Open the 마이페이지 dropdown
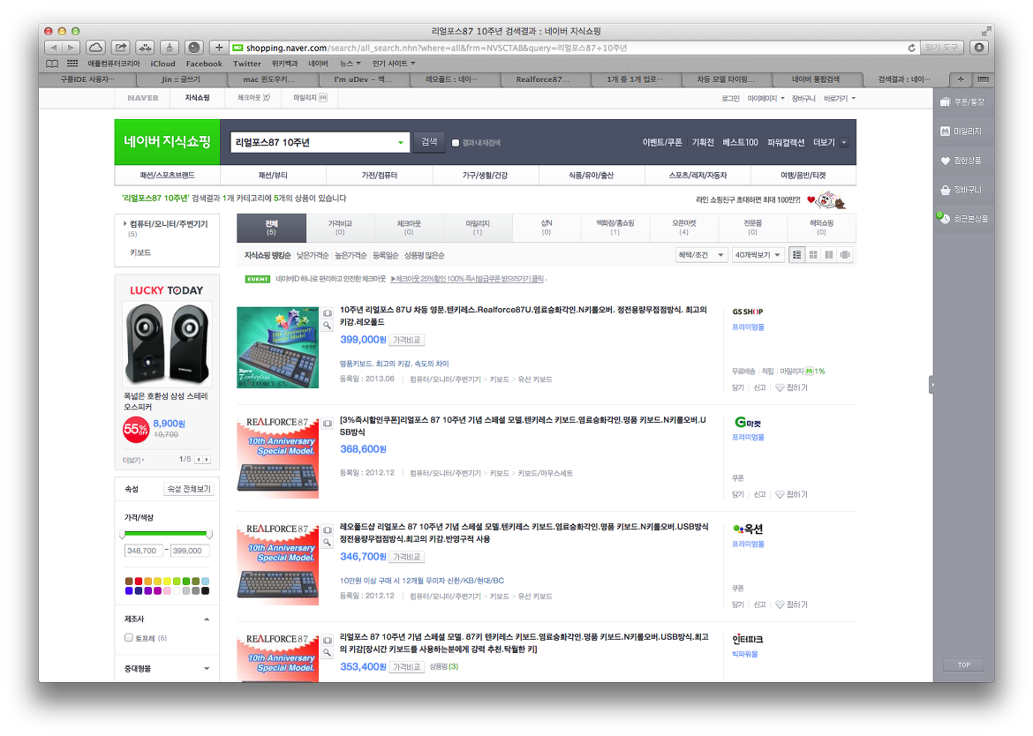 point(765,99)
